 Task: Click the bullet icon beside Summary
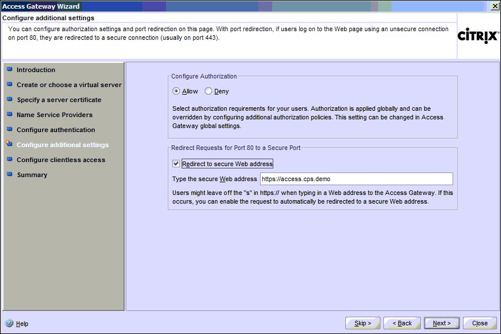[9, 174]
